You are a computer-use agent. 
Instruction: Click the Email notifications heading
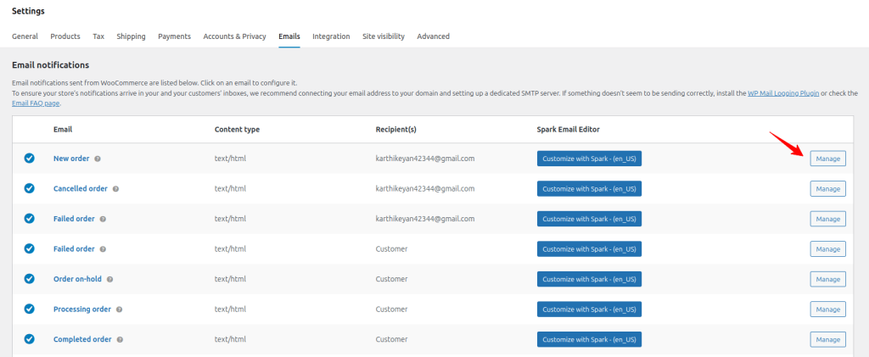[50, 65]
